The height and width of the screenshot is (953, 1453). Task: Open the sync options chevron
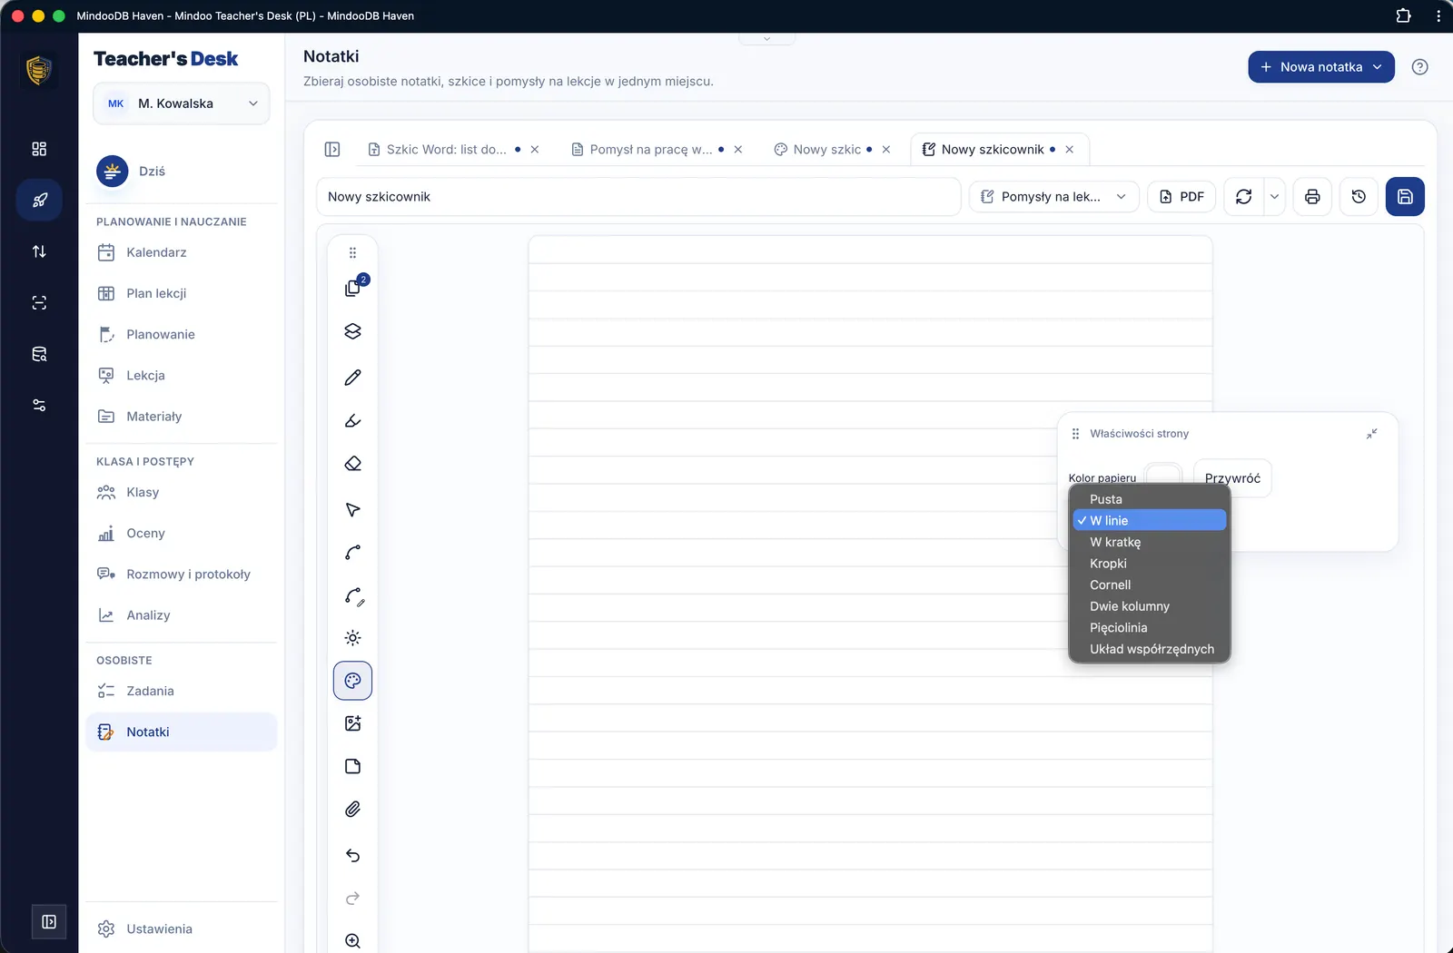pos(1274,197)
